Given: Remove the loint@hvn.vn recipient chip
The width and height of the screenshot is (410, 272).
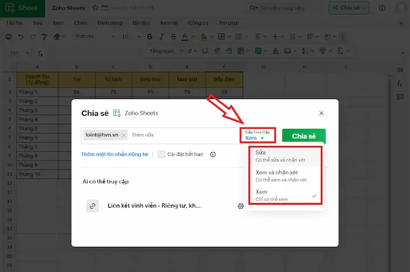Looking at the screenshot, I should 124,135.
